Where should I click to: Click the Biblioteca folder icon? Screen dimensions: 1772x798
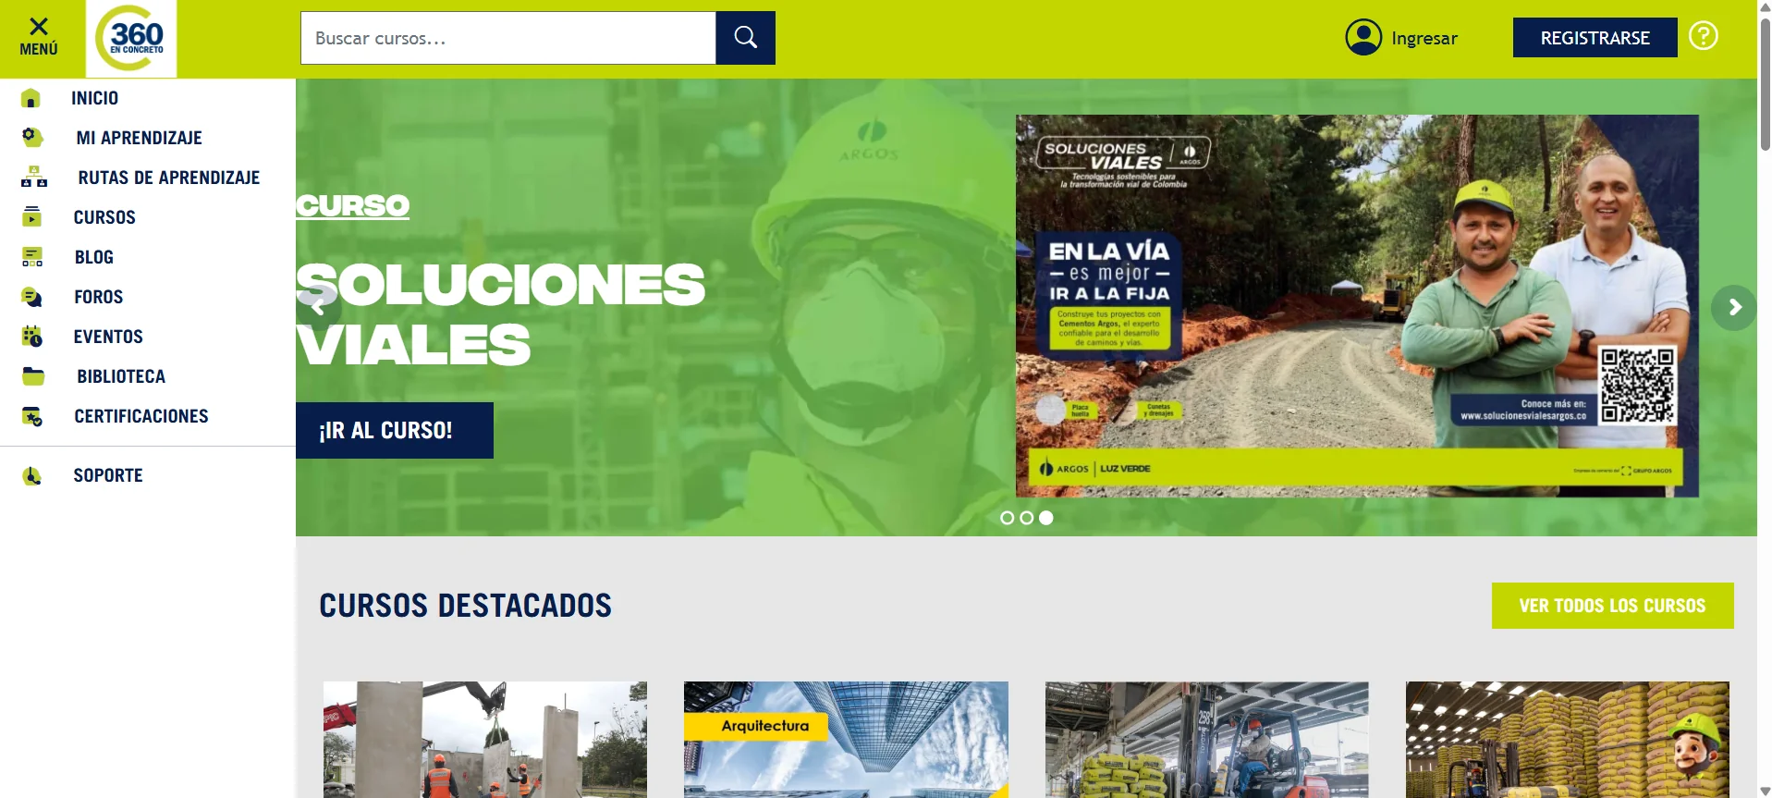click(33, 375)
